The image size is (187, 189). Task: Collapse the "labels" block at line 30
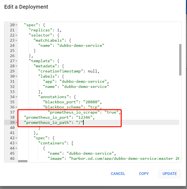tap(16, 77)
